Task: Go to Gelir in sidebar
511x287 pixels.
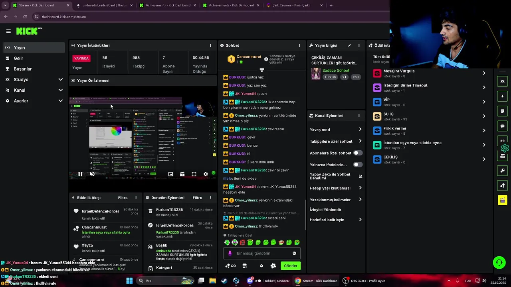Action: tap(34, 58)
